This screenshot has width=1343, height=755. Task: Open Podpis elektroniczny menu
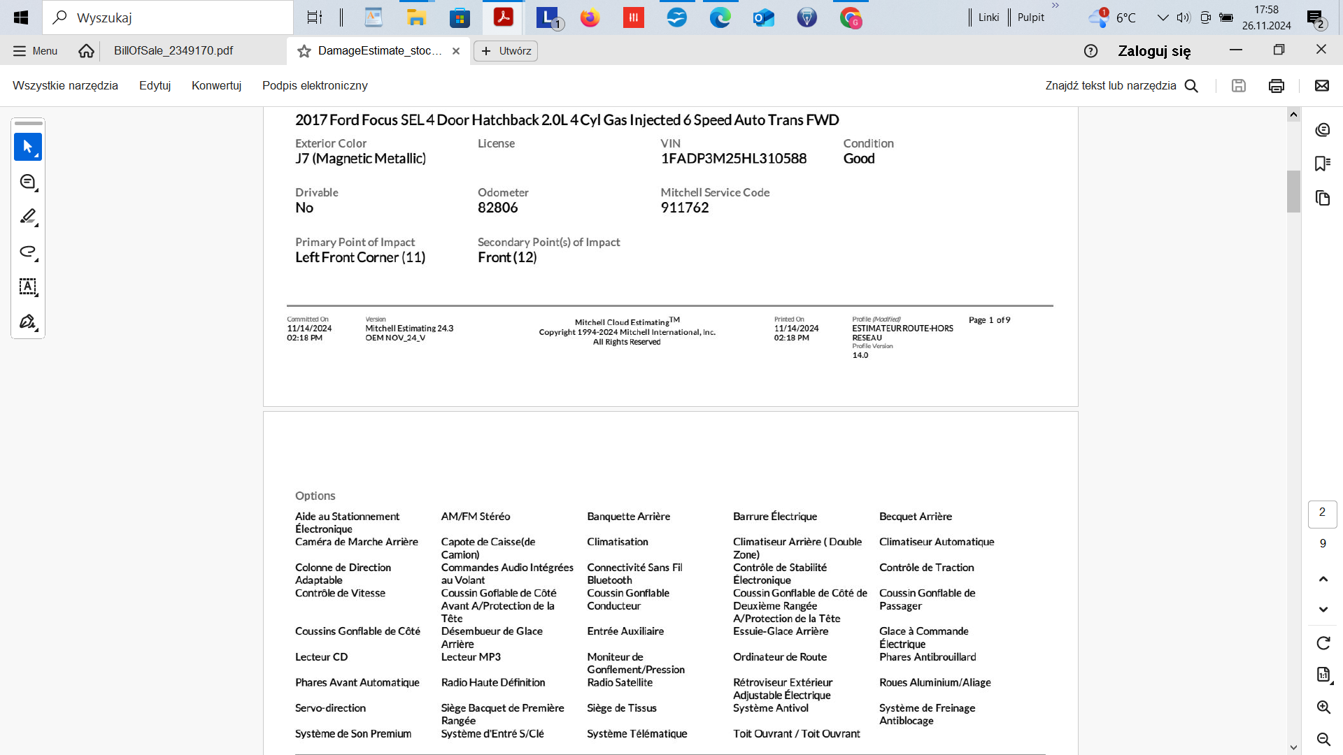tap(315, 86)
